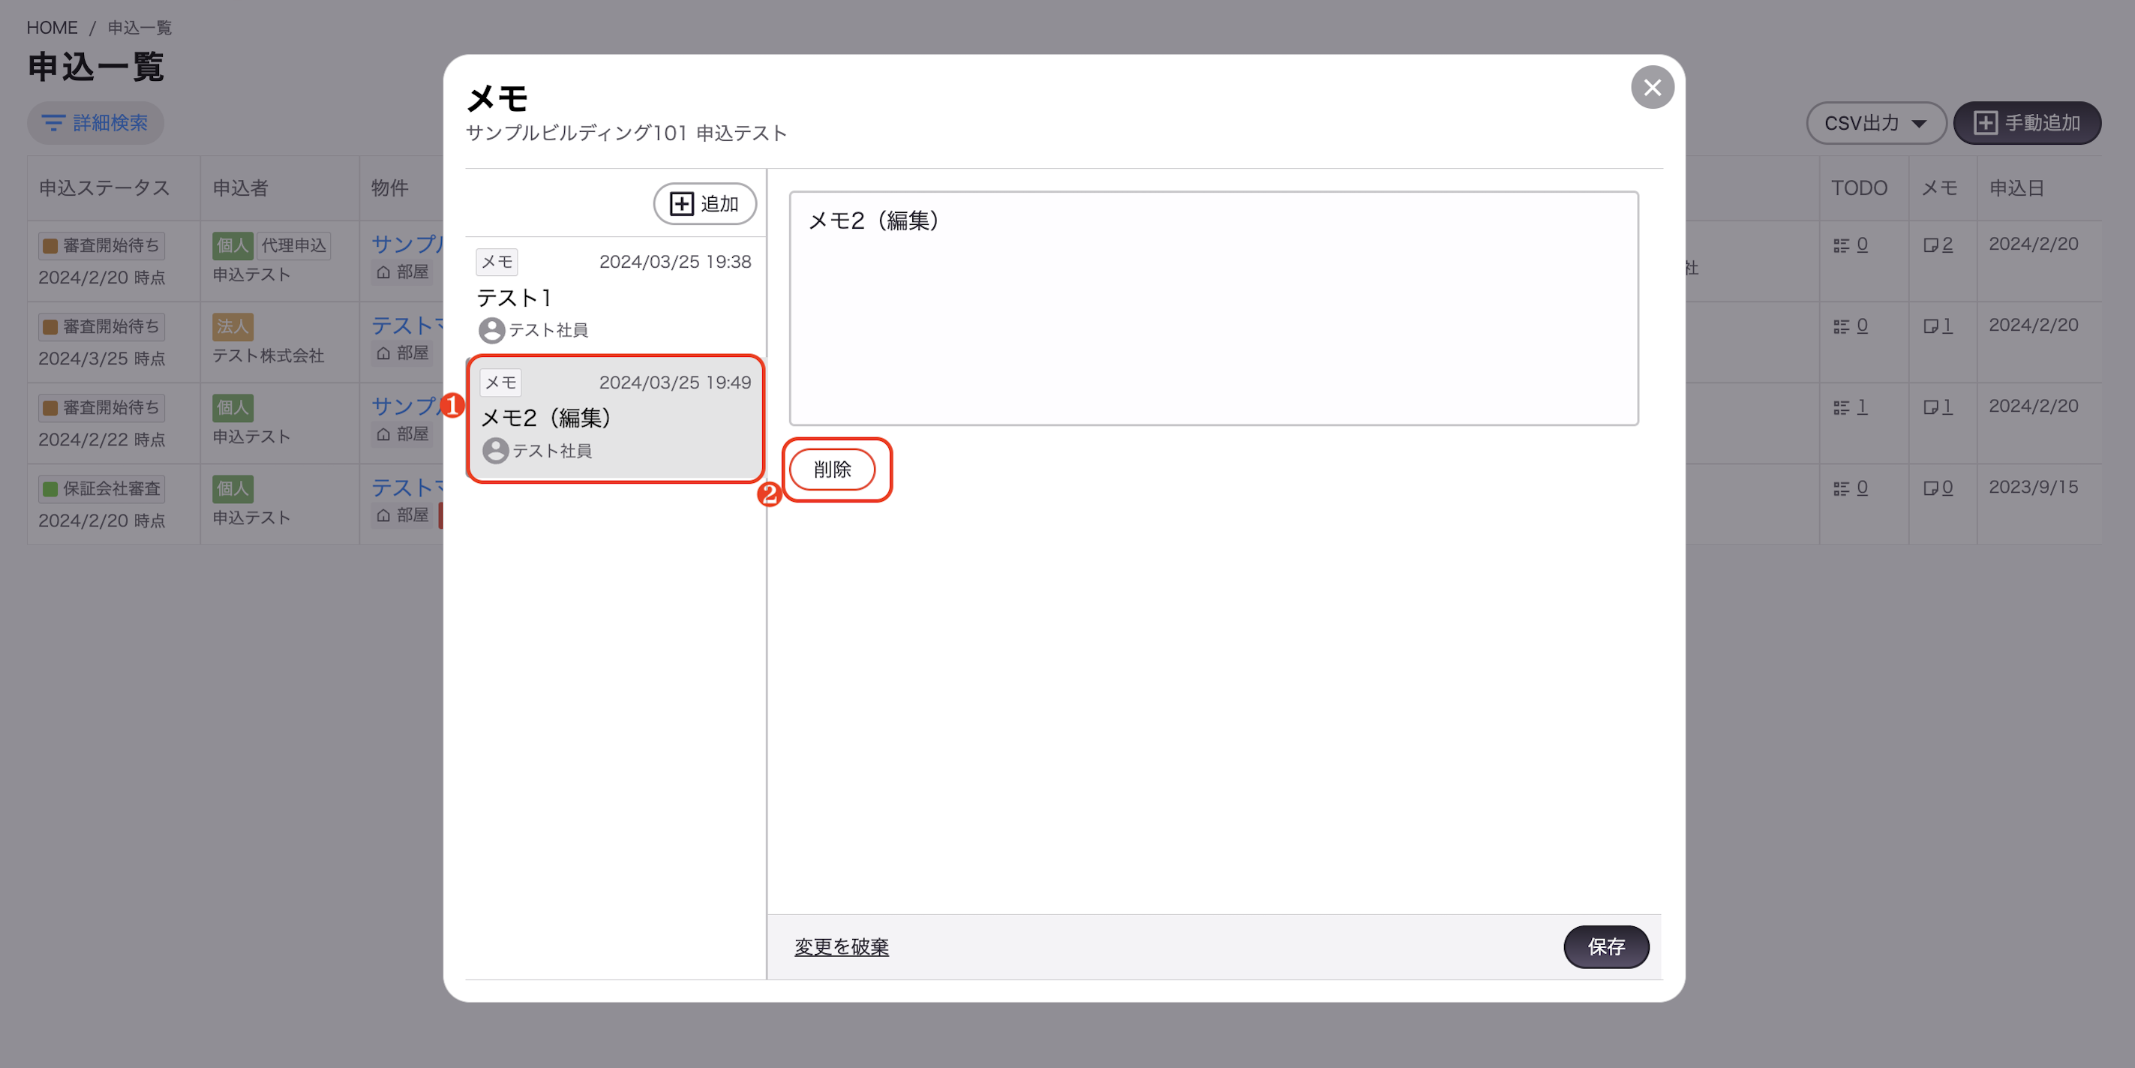
Task: Close the メモ dialog with the X button
Action: [x=1652, y=87]
